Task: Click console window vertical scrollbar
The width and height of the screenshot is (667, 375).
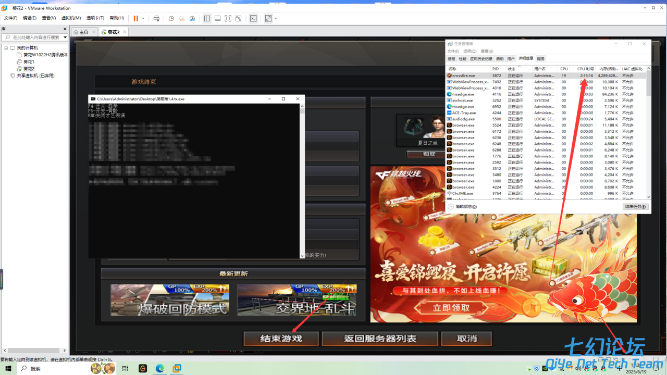Action: pos(302,181)
